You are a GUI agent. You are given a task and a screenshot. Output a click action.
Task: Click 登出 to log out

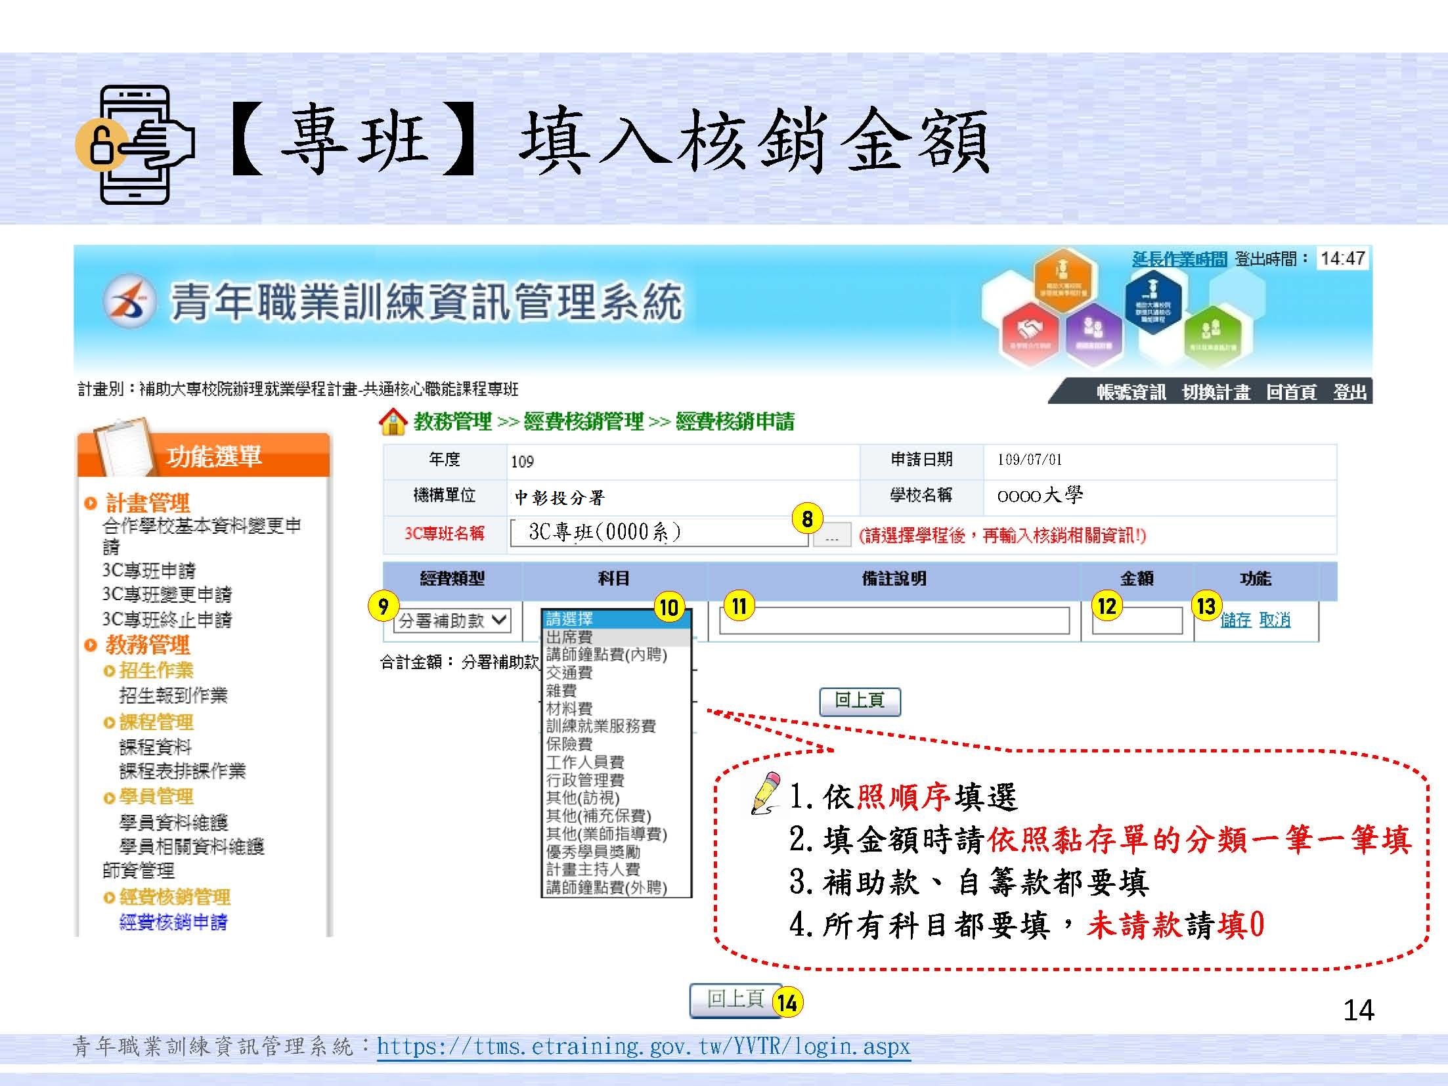[1349, 392]
